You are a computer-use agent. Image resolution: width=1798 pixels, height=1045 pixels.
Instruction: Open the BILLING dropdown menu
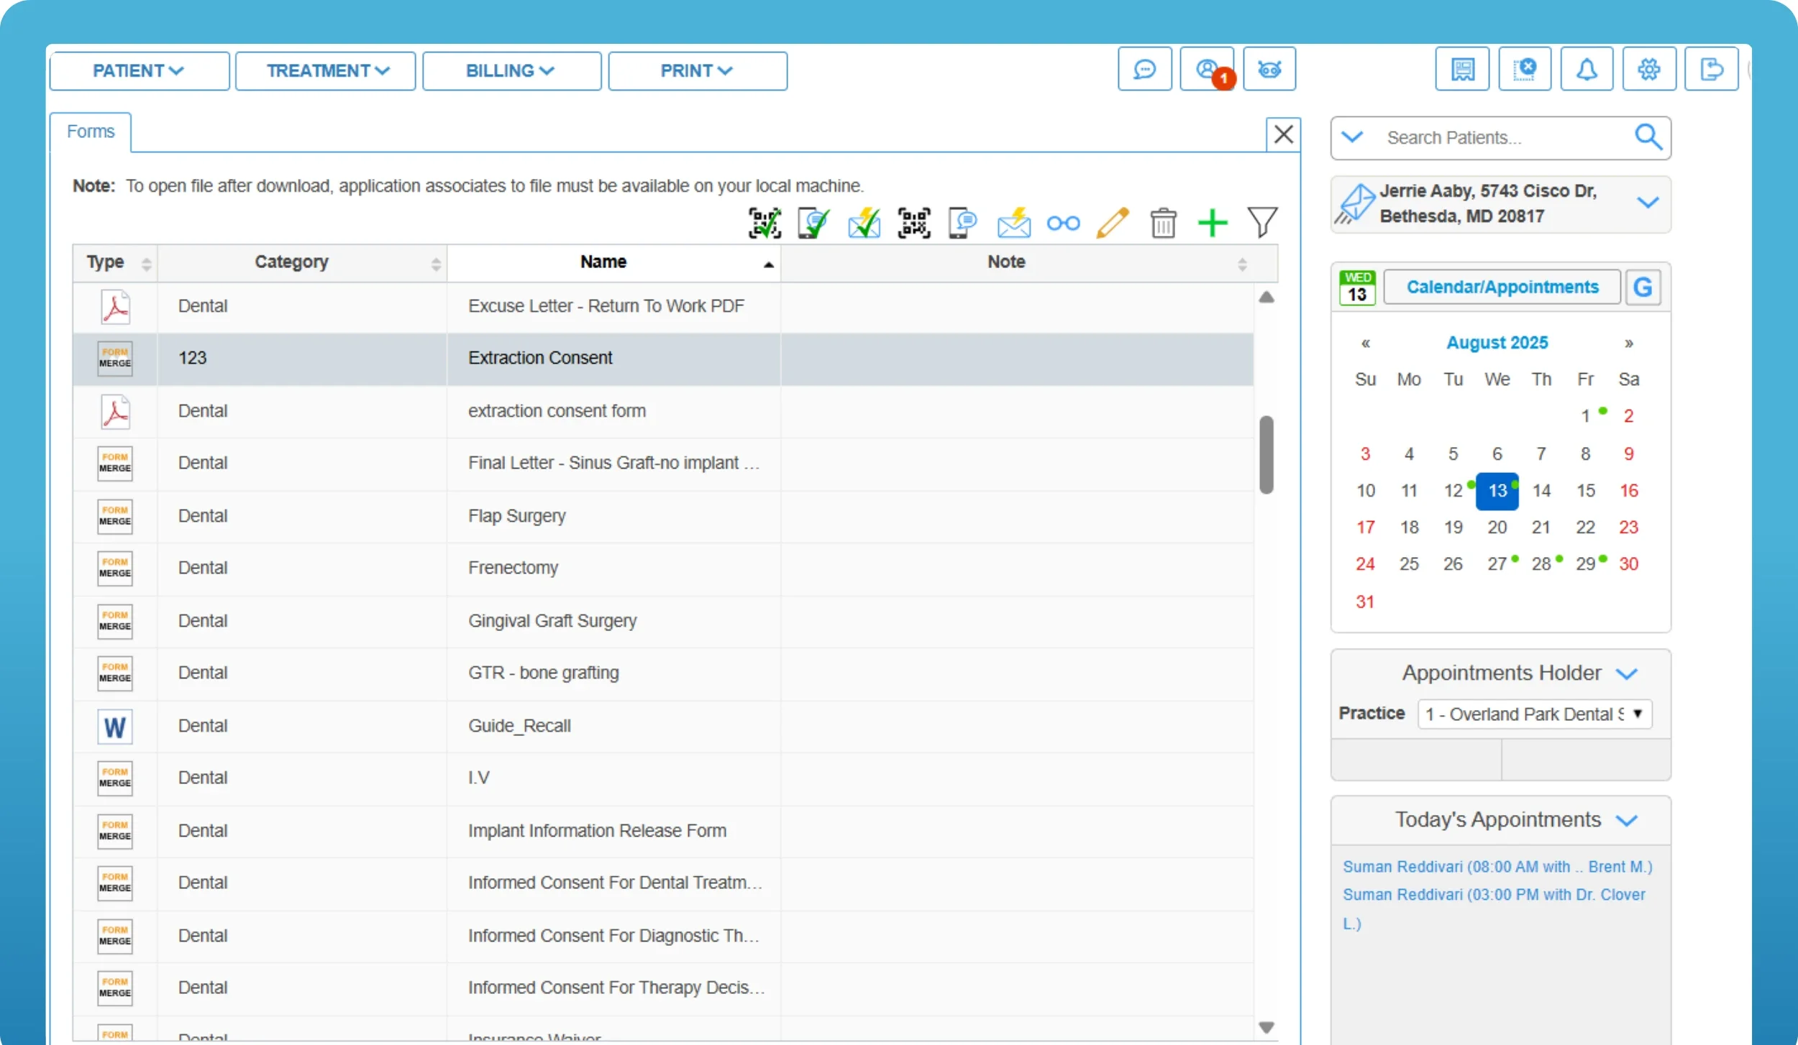tap(511, 70)
